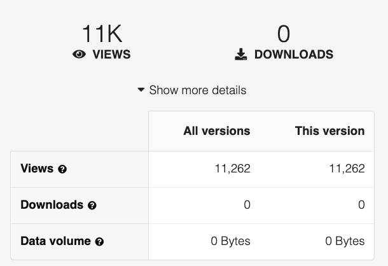Click the download icon beside DOWNLOADS
The width and height of the screenshot is (388, 266).
tap(240, 55)
